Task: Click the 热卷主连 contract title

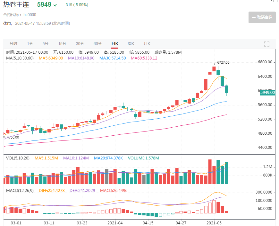Action: tap(16, 5)
